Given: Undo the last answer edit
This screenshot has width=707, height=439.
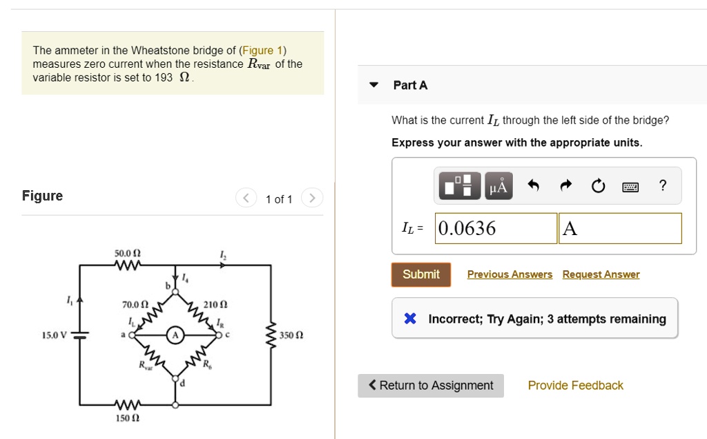Looking at the screenshot, I should [x=532, y=185].
